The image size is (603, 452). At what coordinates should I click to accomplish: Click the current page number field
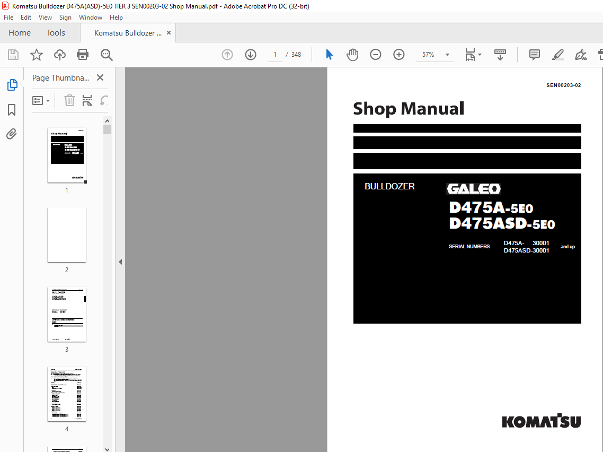275,55
